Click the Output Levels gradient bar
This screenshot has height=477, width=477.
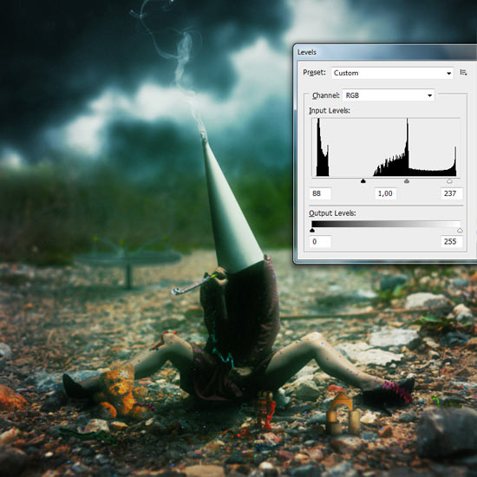pos(386,225)
